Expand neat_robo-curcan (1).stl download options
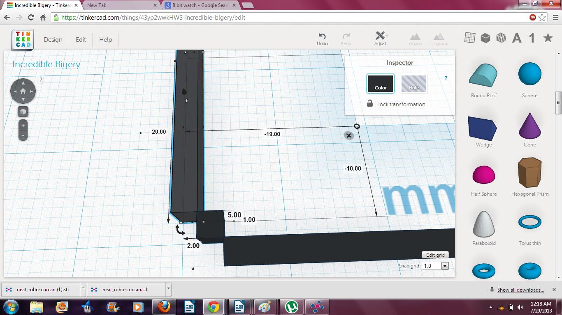The height and width of the screenshot is (315, 562). tap(83, 289)
